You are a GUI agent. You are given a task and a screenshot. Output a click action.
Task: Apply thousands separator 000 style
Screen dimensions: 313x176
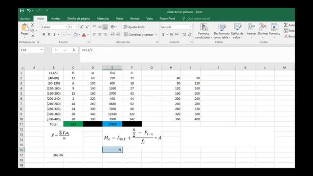click(177, 35)
